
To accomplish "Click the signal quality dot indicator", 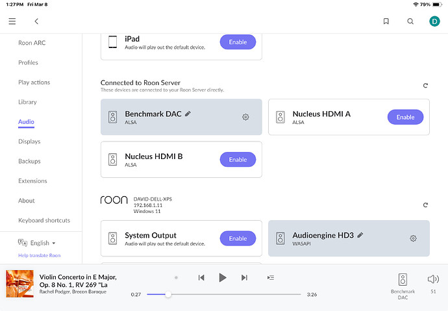I will (176, 277).
